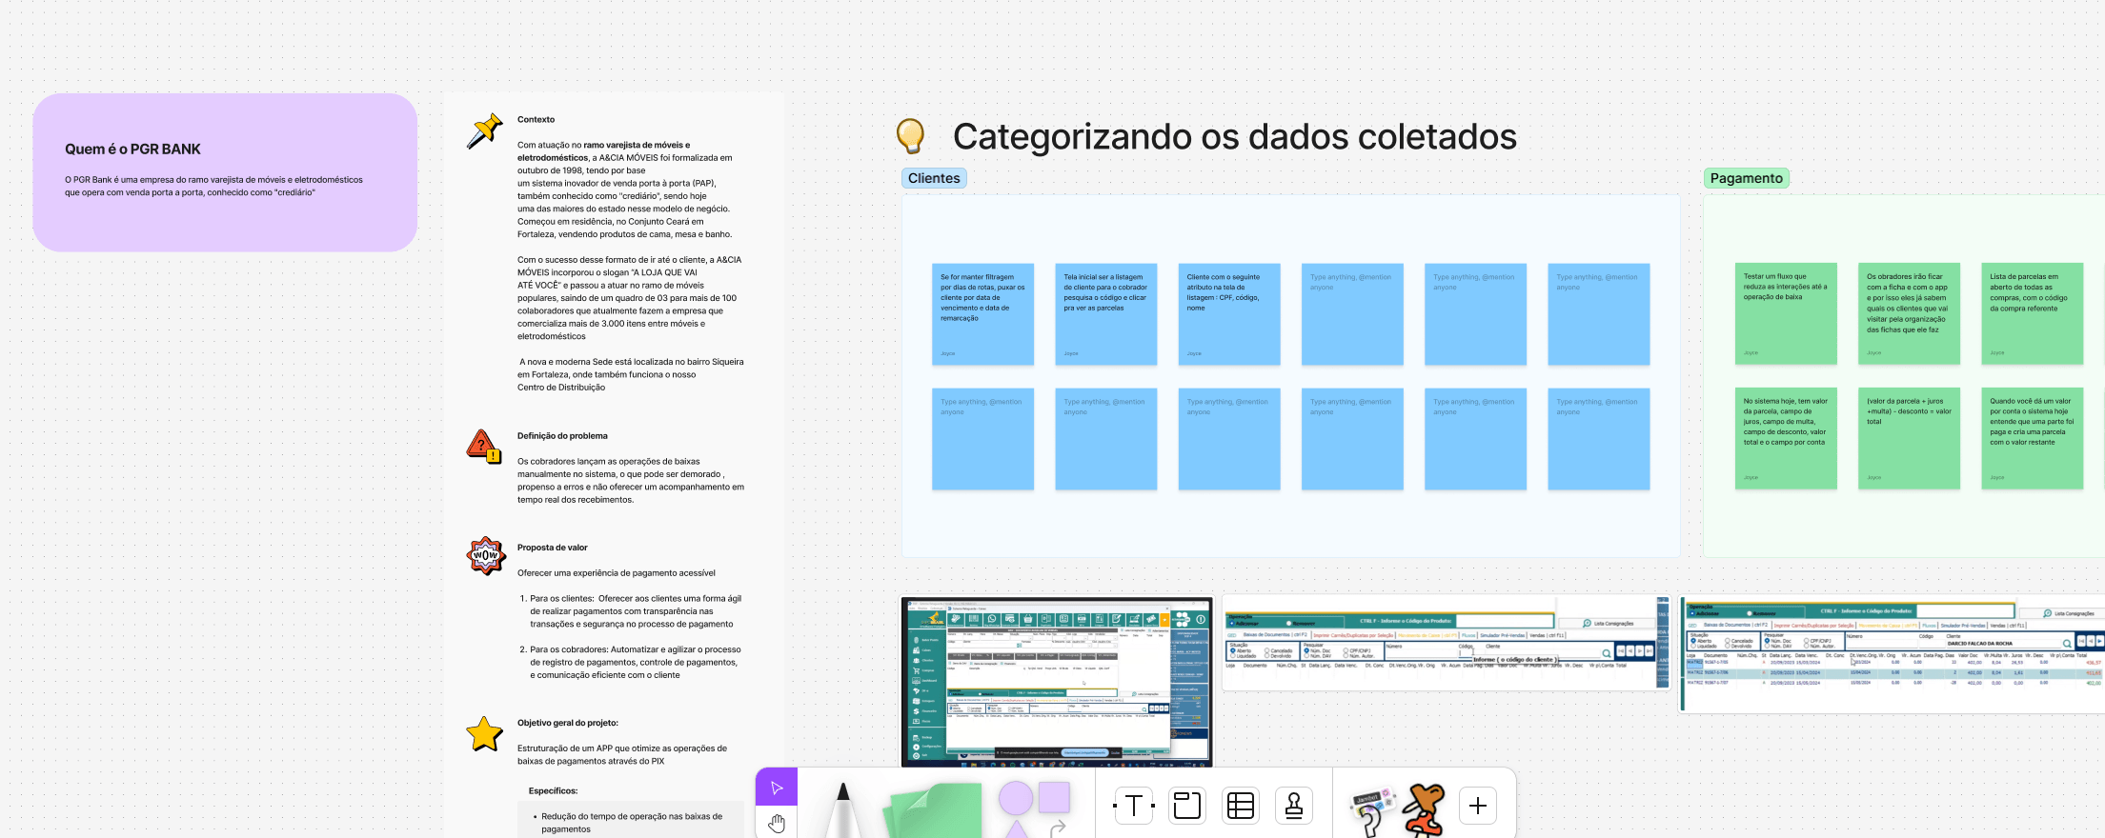The width and height of the screenshot is (2105, 838).
Task: Click the 'Objetivo geral do projeto:' heading
Action: (x=568, y=723)
